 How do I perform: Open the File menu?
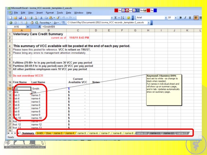click(16, 13)
